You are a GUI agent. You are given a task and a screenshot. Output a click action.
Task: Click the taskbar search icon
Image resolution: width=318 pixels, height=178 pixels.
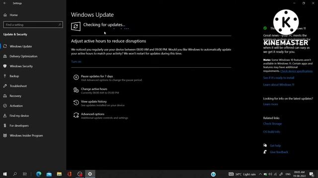15,174
